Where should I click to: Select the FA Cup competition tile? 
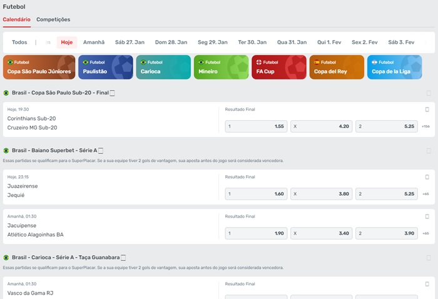[x=279, y=68]
